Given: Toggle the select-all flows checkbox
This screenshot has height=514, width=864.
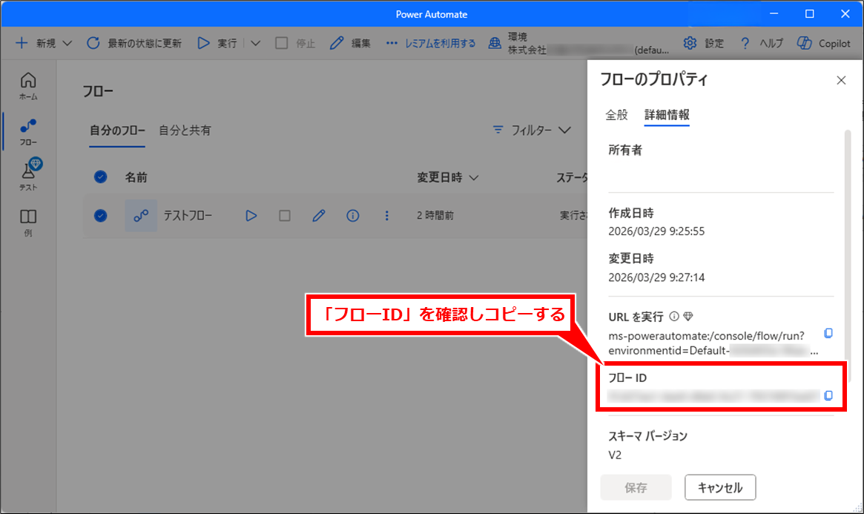Looking at the screenshot, I should click(101, 177).
